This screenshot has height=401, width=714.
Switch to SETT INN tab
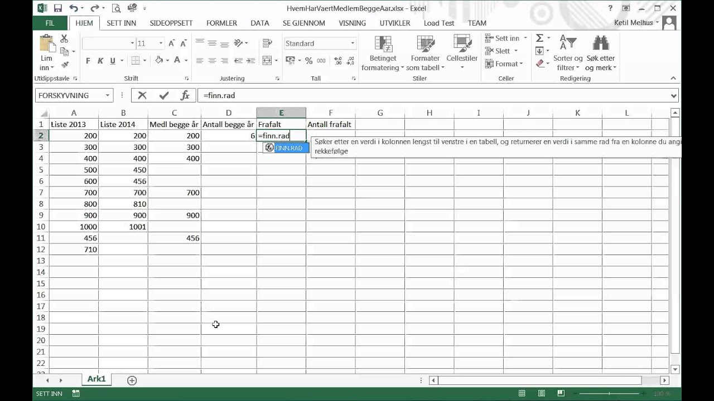122,23
